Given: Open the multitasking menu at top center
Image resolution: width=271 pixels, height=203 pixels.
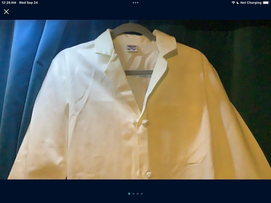Looking at the screenshot, I should point(135,3).
